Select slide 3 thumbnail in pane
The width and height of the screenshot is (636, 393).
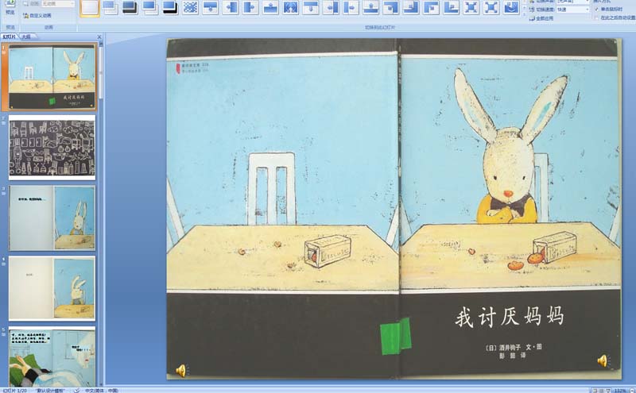[52, 218]
